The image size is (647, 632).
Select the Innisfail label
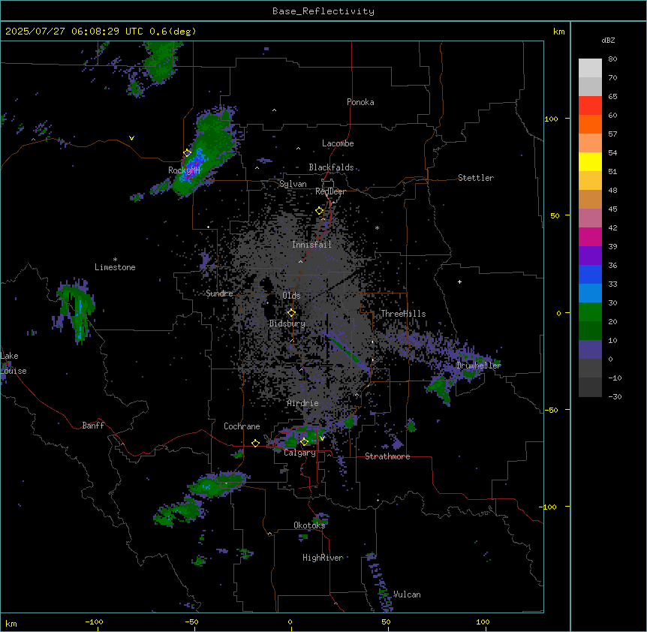click(x=311, y=245)
